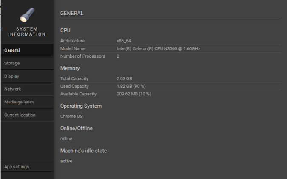This screenshot has width=287, height=179.
Task: Click the GENERAL page heading
Action: (72, 13)
